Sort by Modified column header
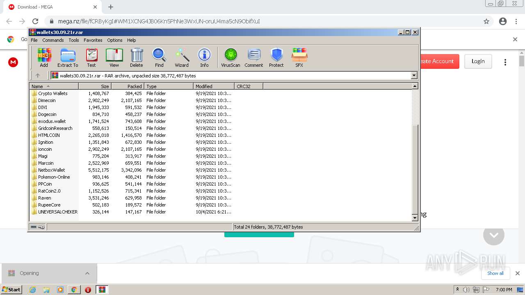Screen dimensions: 525x295 [214, 86]
